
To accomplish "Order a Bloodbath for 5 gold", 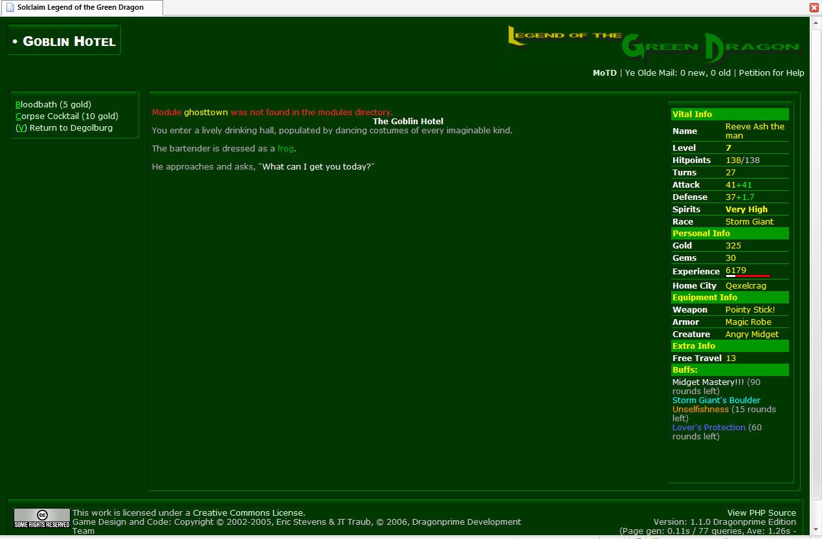I will pyautogui.click(x=53, y=104).
